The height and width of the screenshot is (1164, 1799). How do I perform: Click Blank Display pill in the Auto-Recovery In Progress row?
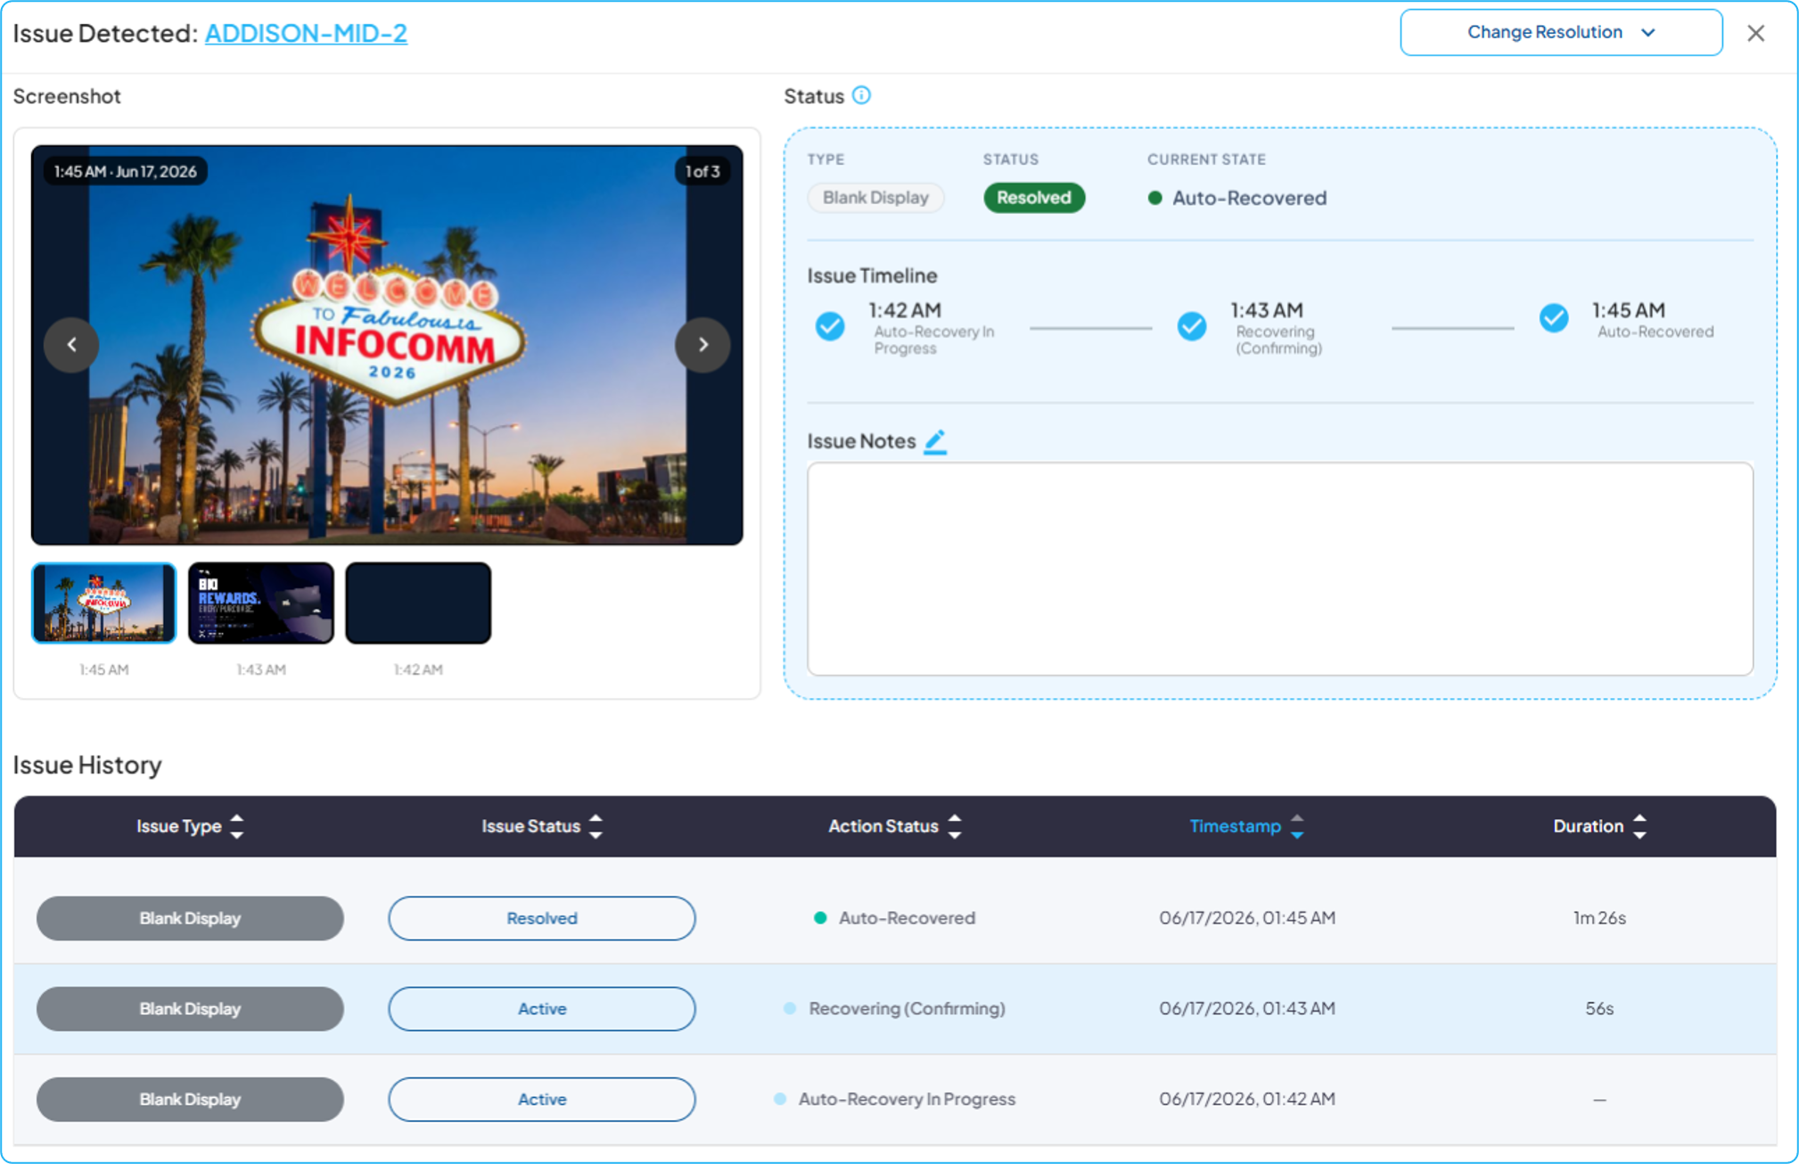[x=190, y=1099]
